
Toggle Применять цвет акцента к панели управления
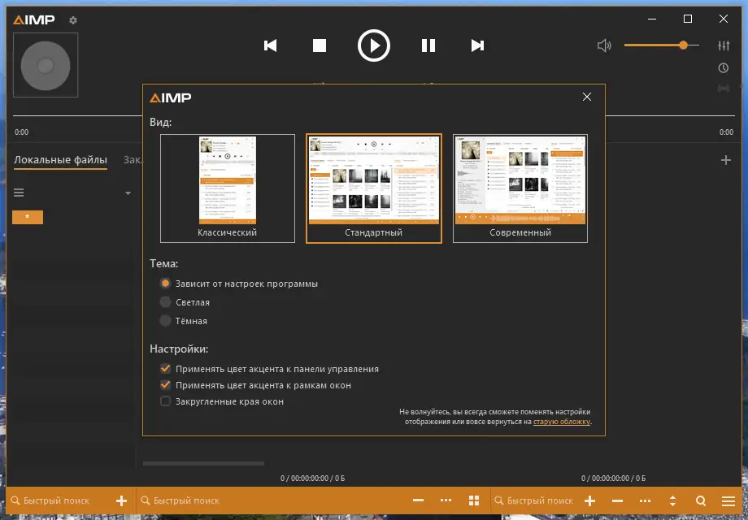pos(270,369)
